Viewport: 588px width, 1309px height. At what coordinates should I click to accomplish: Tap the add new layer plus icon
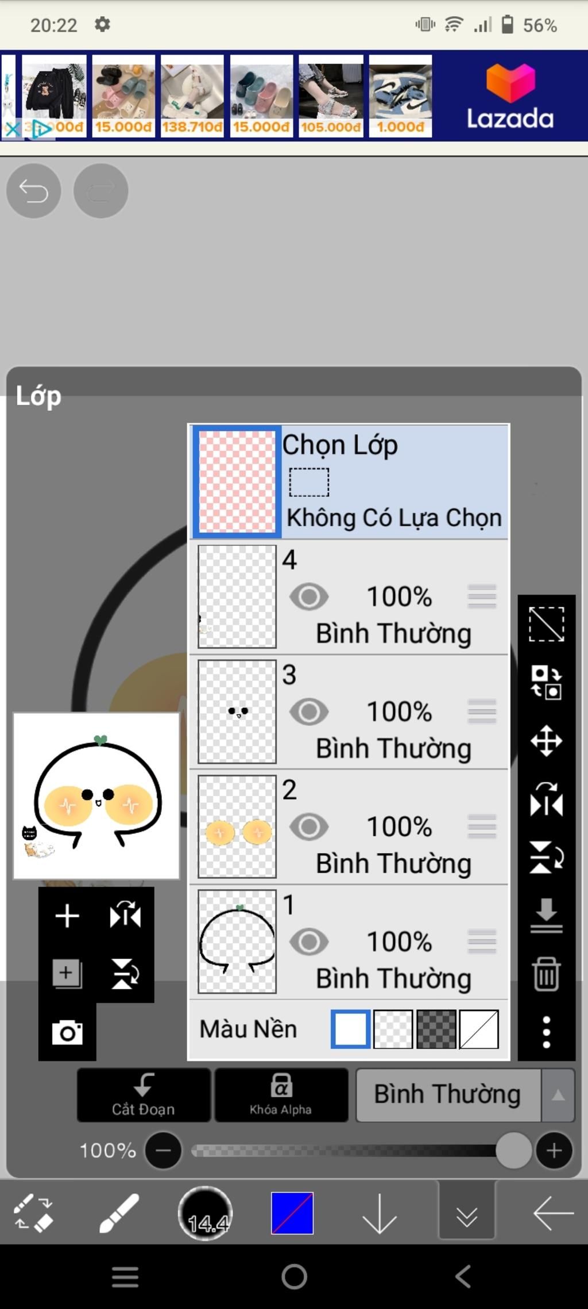coord(67,916)
